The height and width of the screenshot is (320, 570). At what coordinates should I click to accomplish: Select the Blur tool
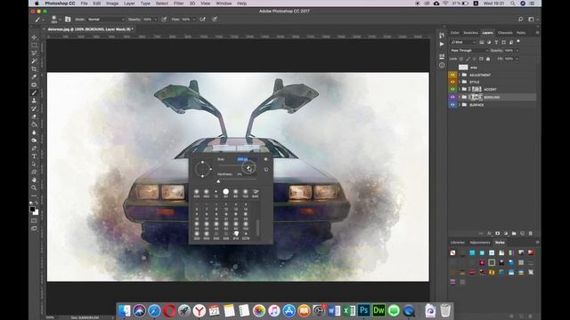[34, 132]
